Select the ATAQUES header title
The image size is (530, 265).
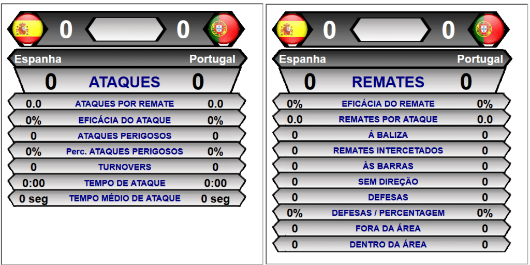point(124,82)
